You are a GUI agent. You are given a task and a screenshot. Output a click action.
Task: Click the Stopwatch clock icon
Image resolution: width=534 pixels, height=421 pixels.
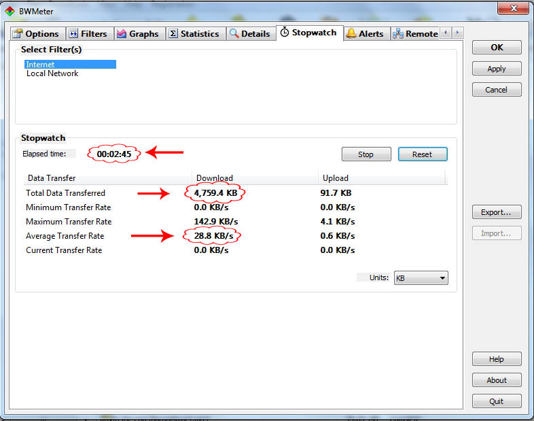coord(285,32)
